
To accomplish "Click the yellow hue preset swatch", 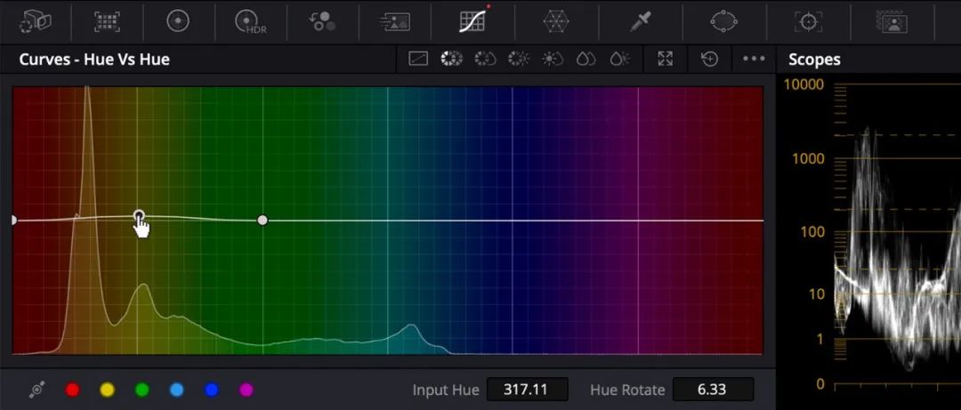I will (x=108, y=390).
